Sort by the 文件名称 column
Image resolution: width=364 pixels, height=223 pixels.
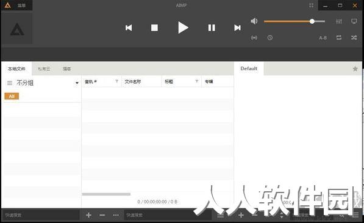(133, 82)
